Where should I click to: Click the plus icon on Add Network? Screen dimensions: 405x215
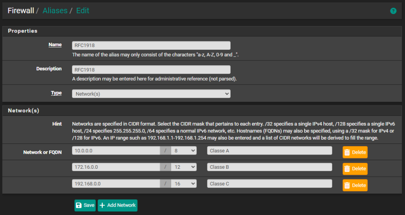pyautogui.click(x=102, y=205)
